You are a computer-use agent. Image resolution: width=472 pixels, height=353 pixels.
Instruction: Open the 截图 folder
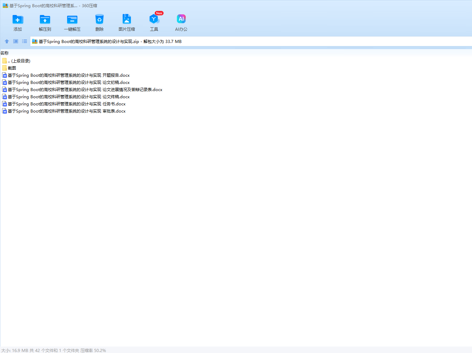click(12, 68)
